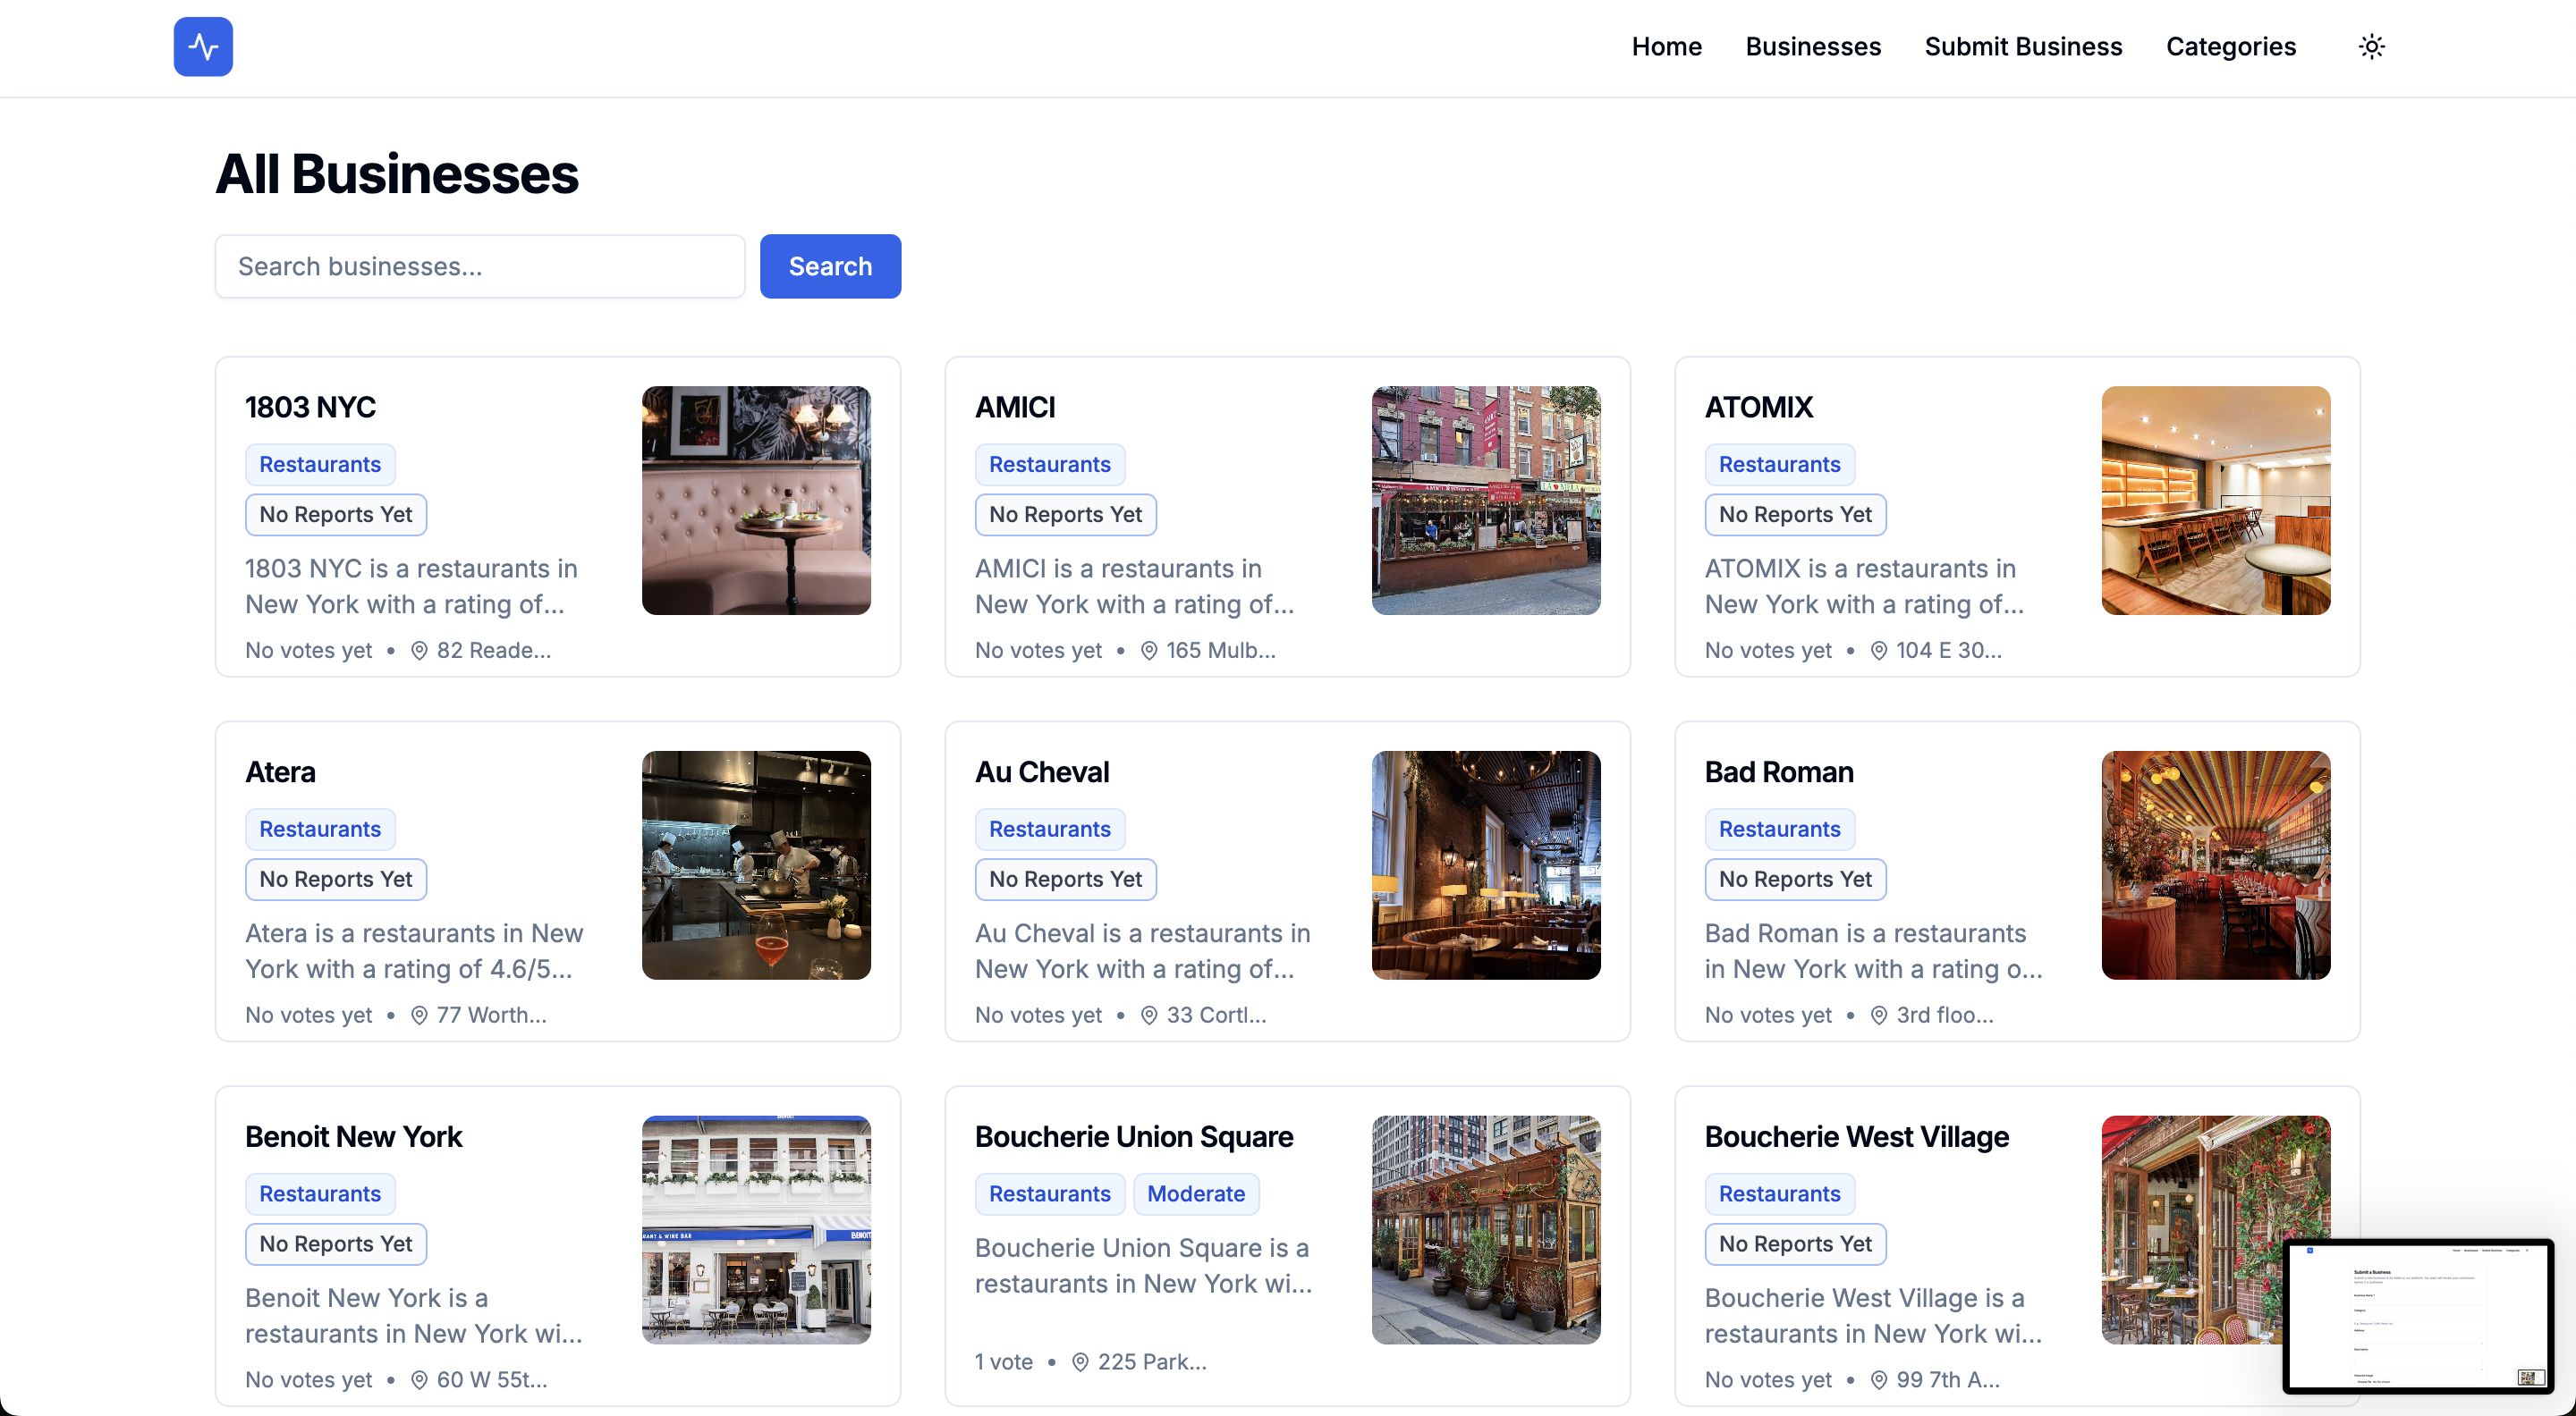Open the Boucherie West Village title
This screenshot has height=1416, width=2576.
click(x=1857, y=1137)
